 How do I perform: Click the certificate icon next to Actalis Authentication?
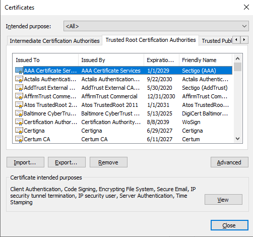tap(19, 79)
